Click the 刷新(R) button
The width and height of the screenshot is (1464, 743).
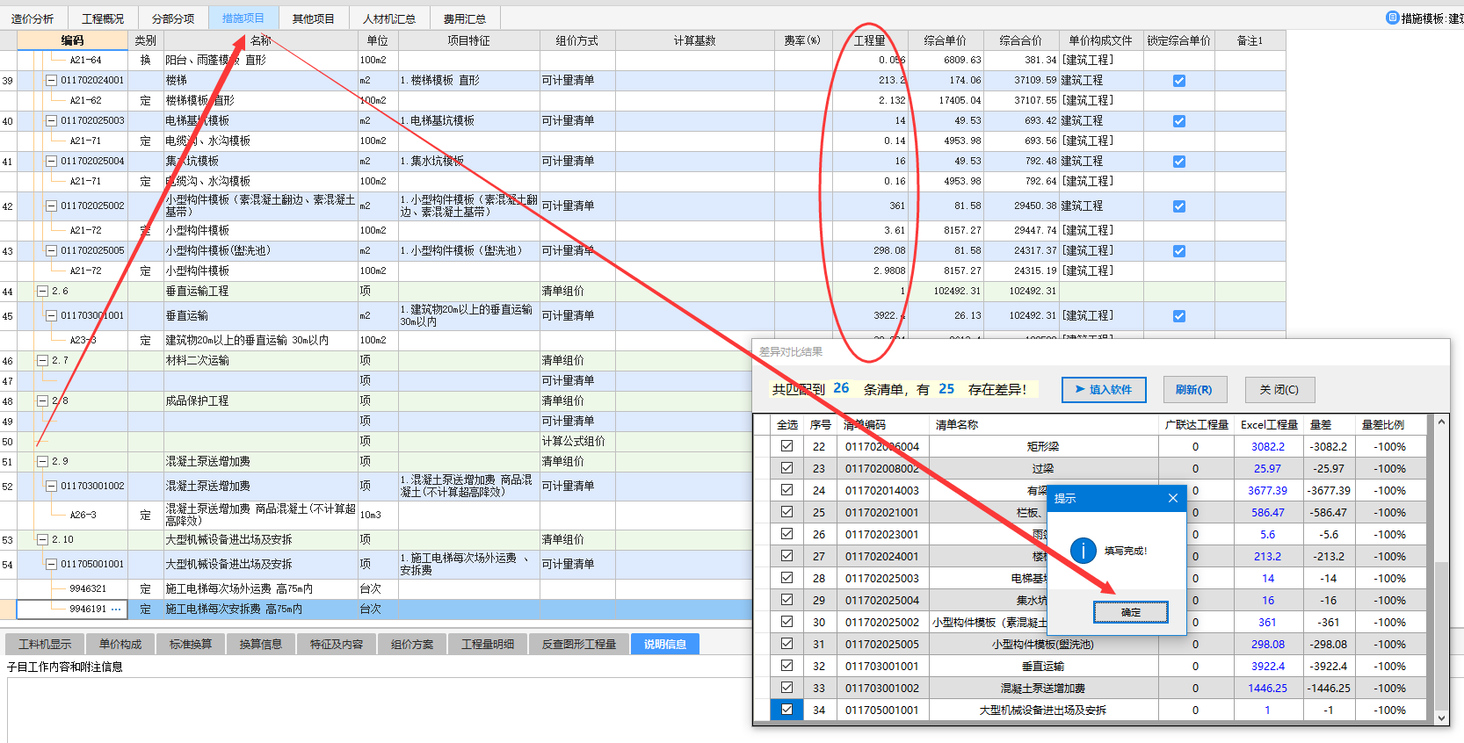point(1192,389)
